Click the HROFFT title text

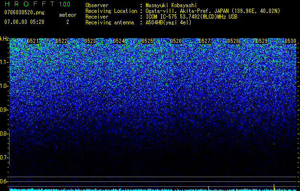30,4
